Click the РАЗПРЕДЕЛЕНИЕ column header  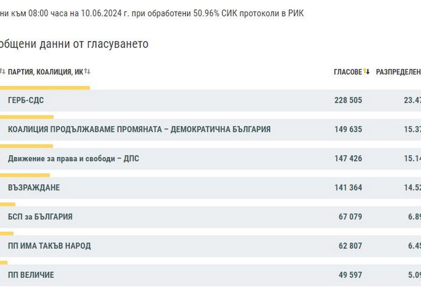(398, 72)
